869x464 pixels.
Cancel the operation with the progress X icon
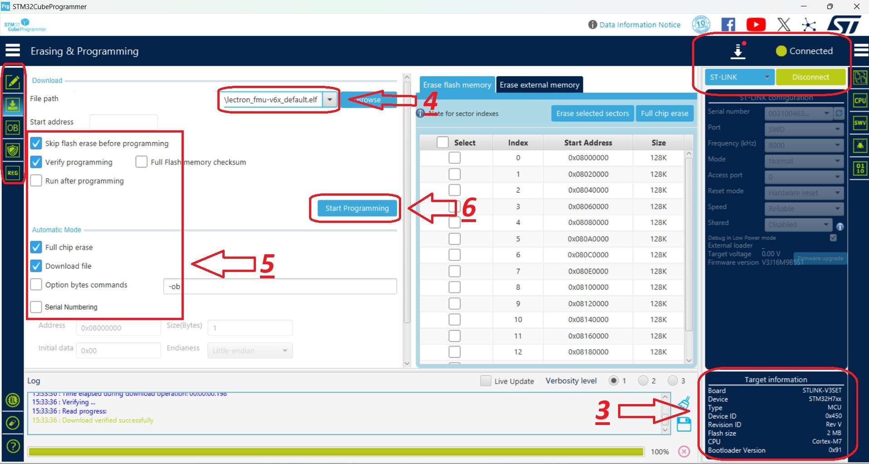point(684,451)
